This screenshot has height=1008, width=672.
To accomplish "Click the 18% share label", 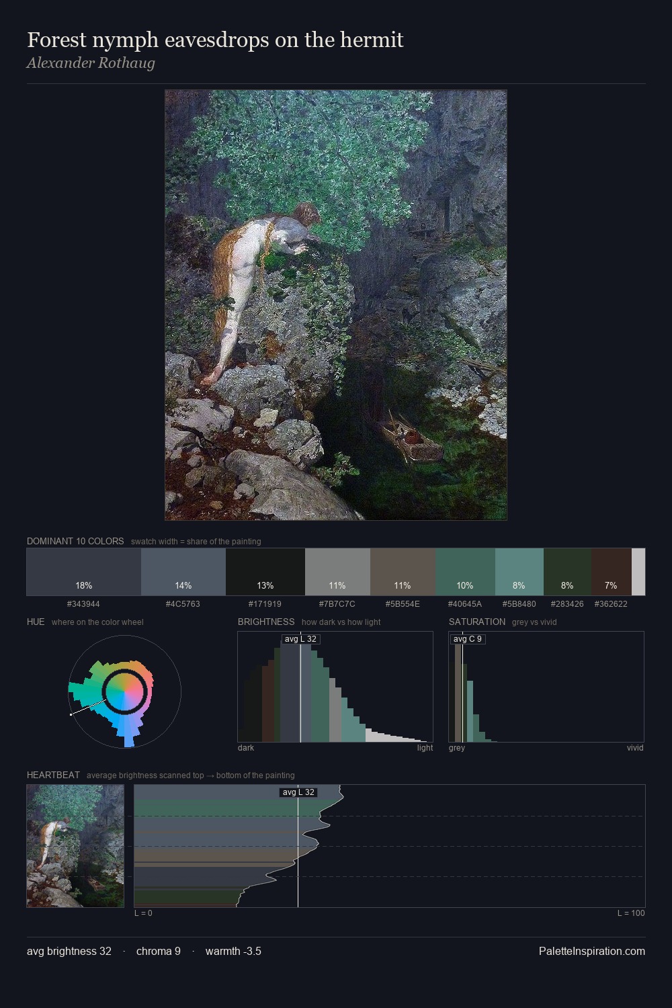I will pyautogui.click(x=84, y=586).
